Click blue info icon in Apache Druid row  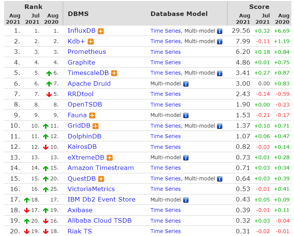[186, 84]
